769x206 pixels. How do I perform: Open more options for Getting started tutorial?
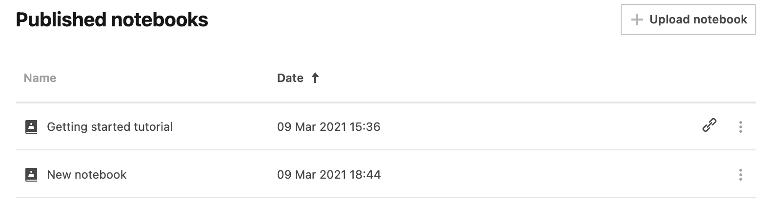pyautogui.click(x=740, y=127)
